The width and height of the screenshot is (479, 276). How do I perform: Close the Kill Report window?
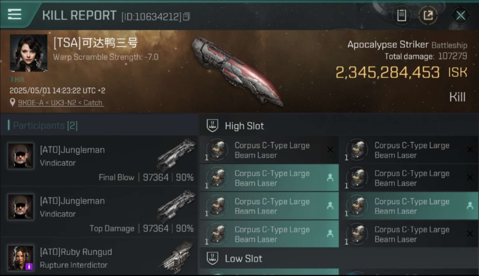point(461,15)
